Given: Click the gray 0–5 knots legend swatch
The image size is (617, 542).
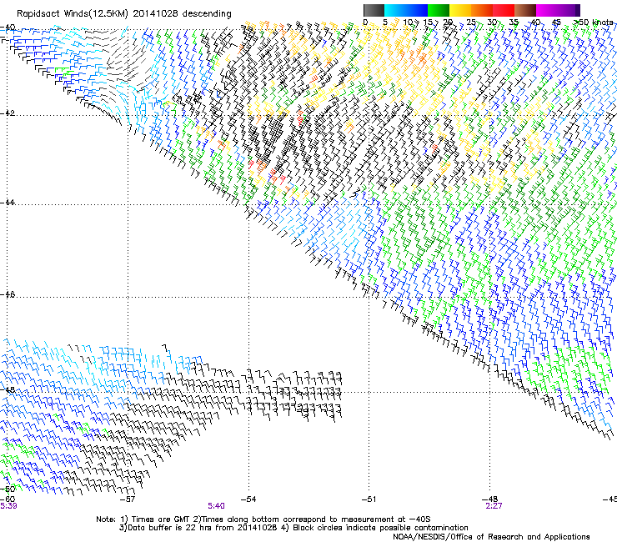Looking at the screenshot, I should (374, 10).
